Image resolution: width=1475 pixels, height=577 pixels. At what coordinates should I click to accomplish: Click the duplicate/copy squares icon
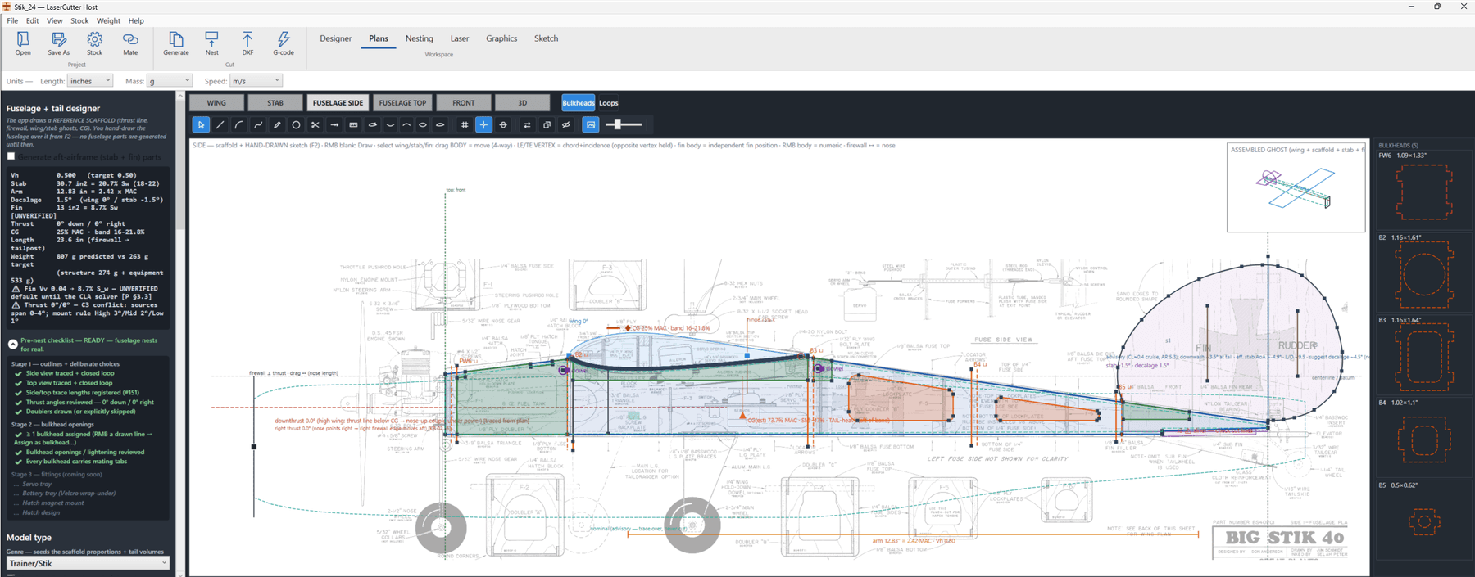point(547,124)
